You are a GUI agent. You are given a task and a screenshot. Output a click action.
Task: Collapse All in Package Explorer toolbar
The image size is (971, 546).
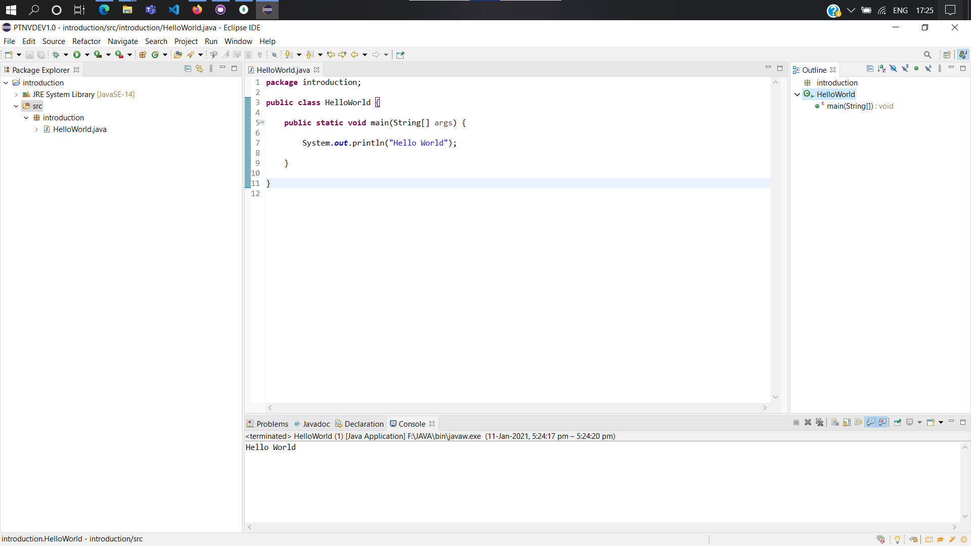pos(188,69)
